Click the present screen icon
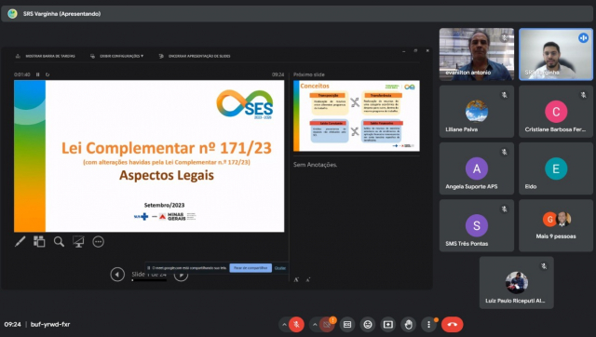This screenshot has width=596, height=337. coord(388,325)
